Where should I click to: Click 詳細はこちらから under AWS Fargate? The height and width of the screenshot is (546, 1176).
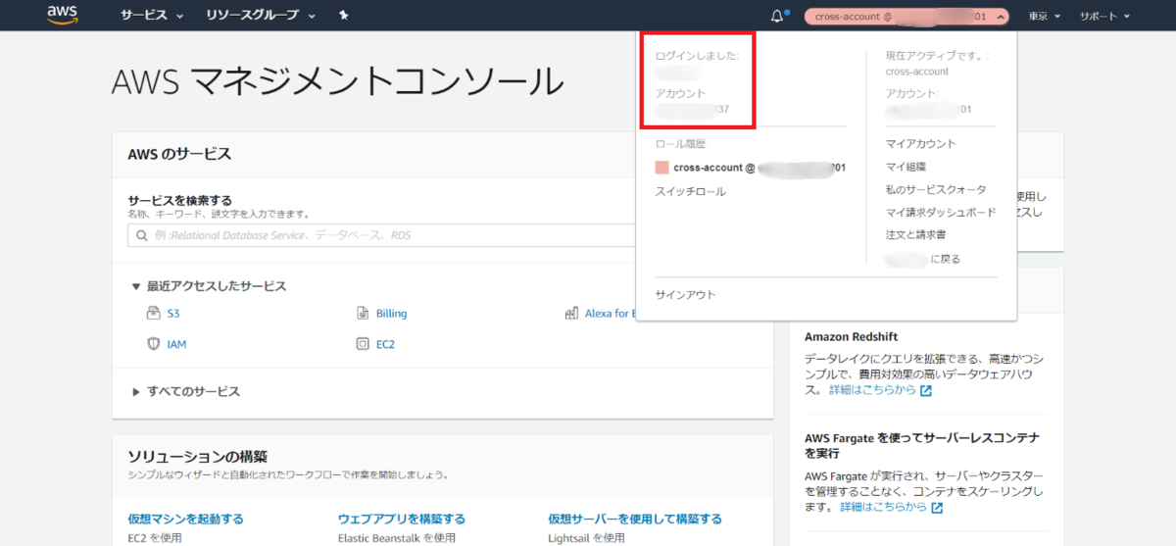(x=883, y=508)
